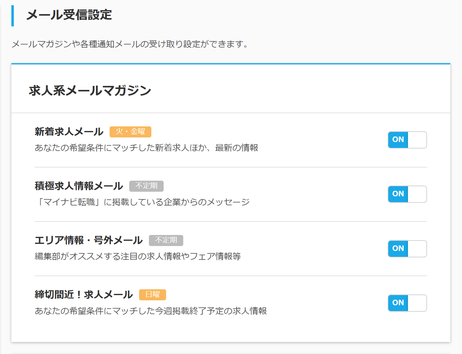Viewport: 462px width, 354px height.
Task: Click the OFF side of the エリア情報・号外メール switch
Action: pos(417,249)
